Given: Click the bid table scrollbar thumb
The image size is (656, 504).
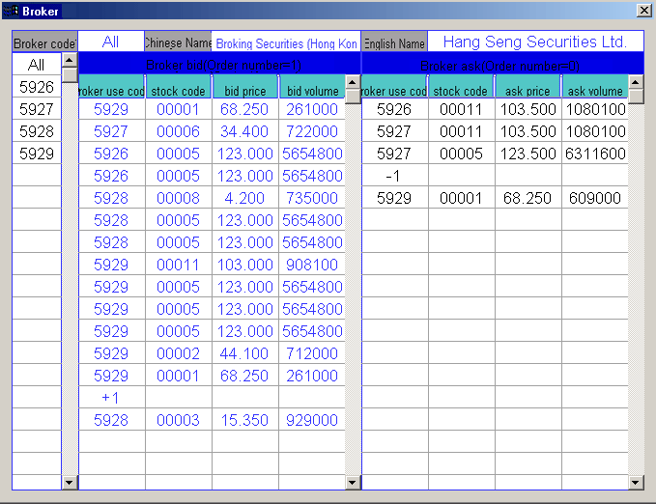Looking at the screenshot, I should (353, 96).
